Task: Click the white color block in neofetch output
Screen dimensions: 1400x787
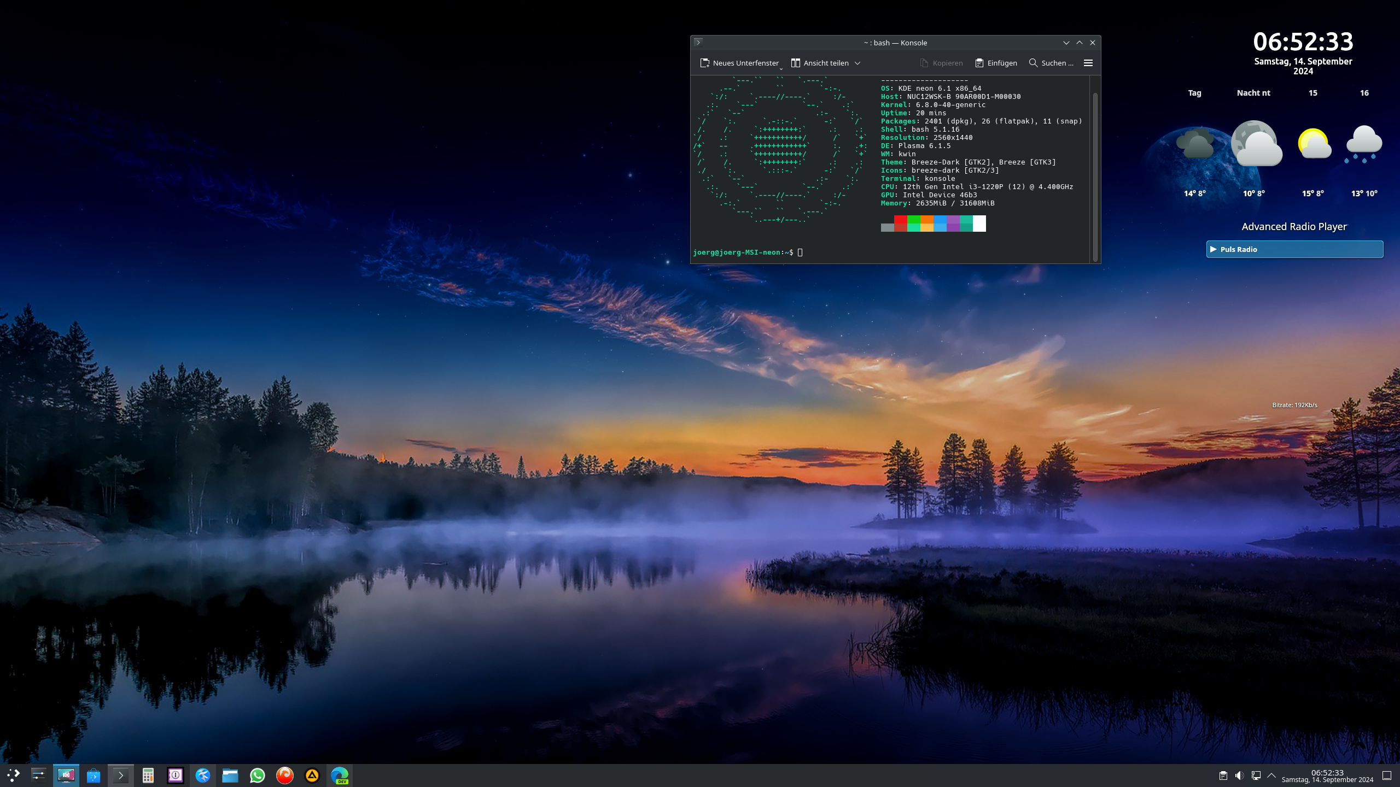Action: pyautogui.click(x=979, y=223)
